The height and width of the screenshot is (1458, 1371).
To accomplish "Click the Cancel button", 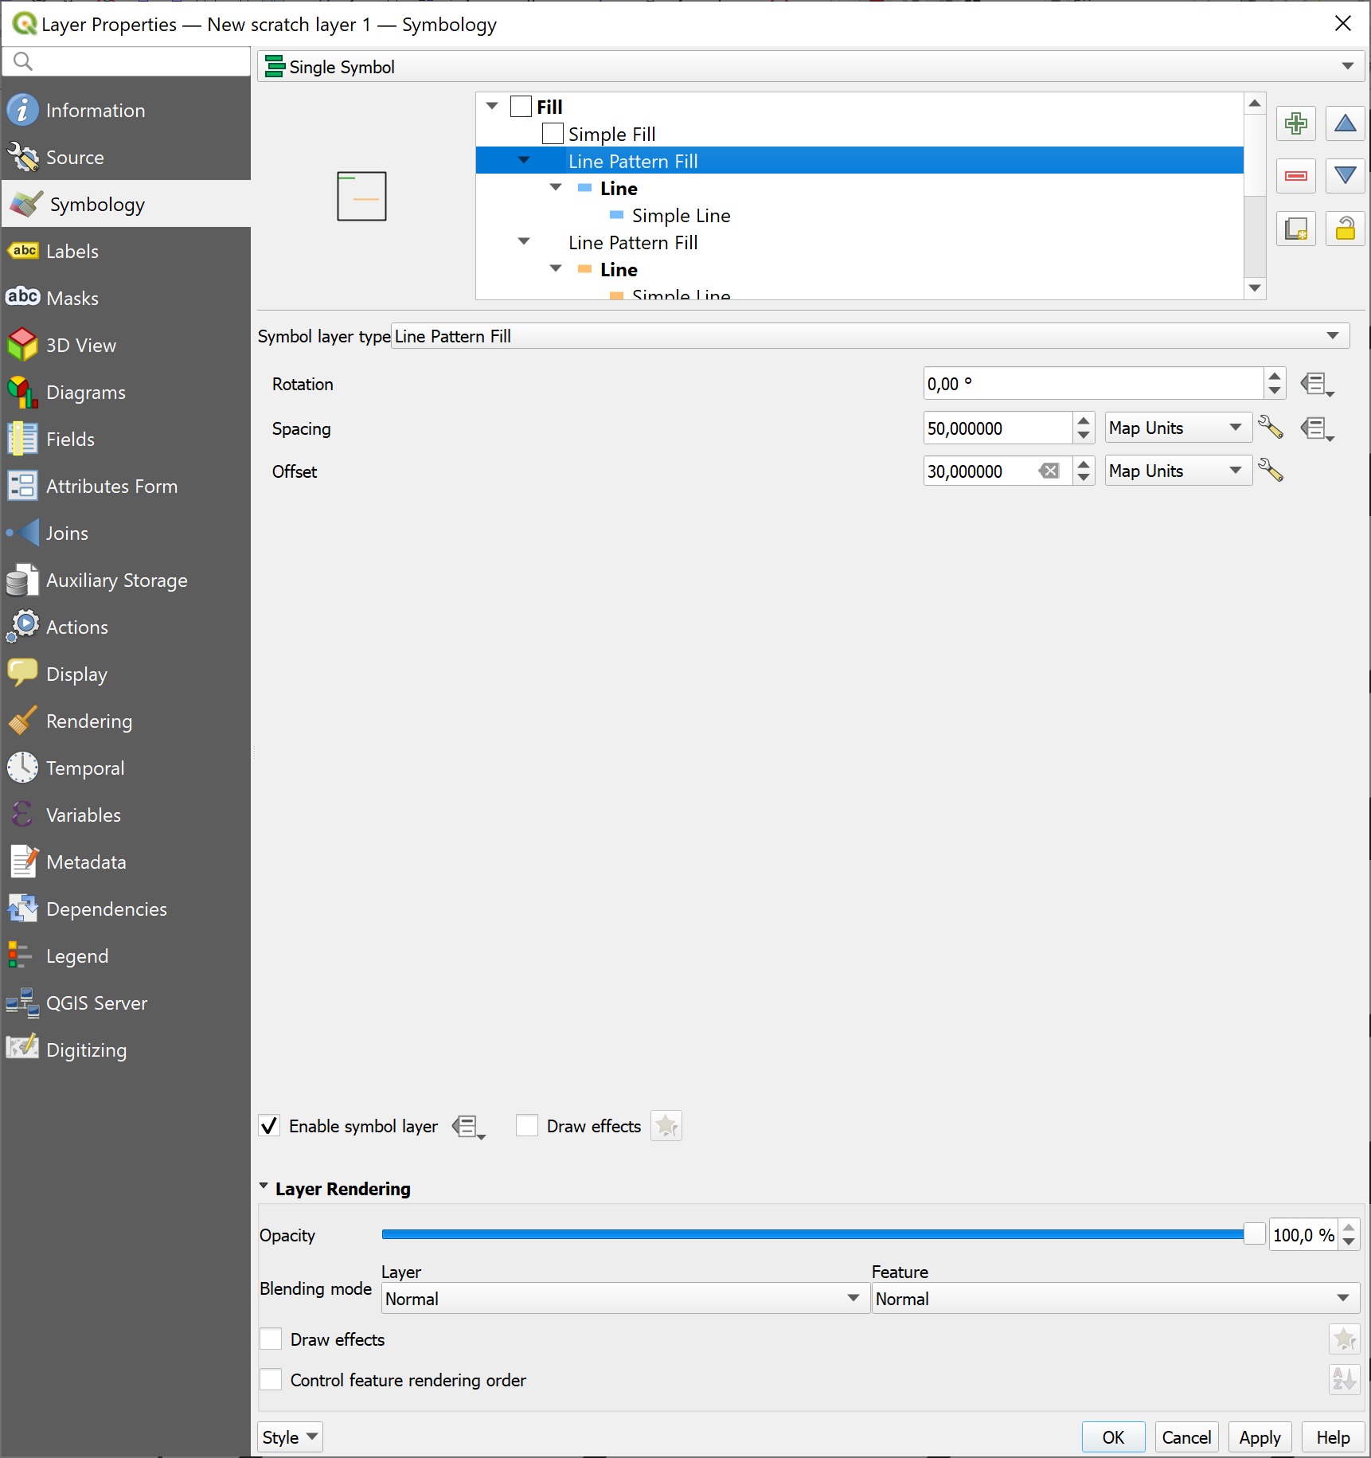I will pos(1186,1437).
